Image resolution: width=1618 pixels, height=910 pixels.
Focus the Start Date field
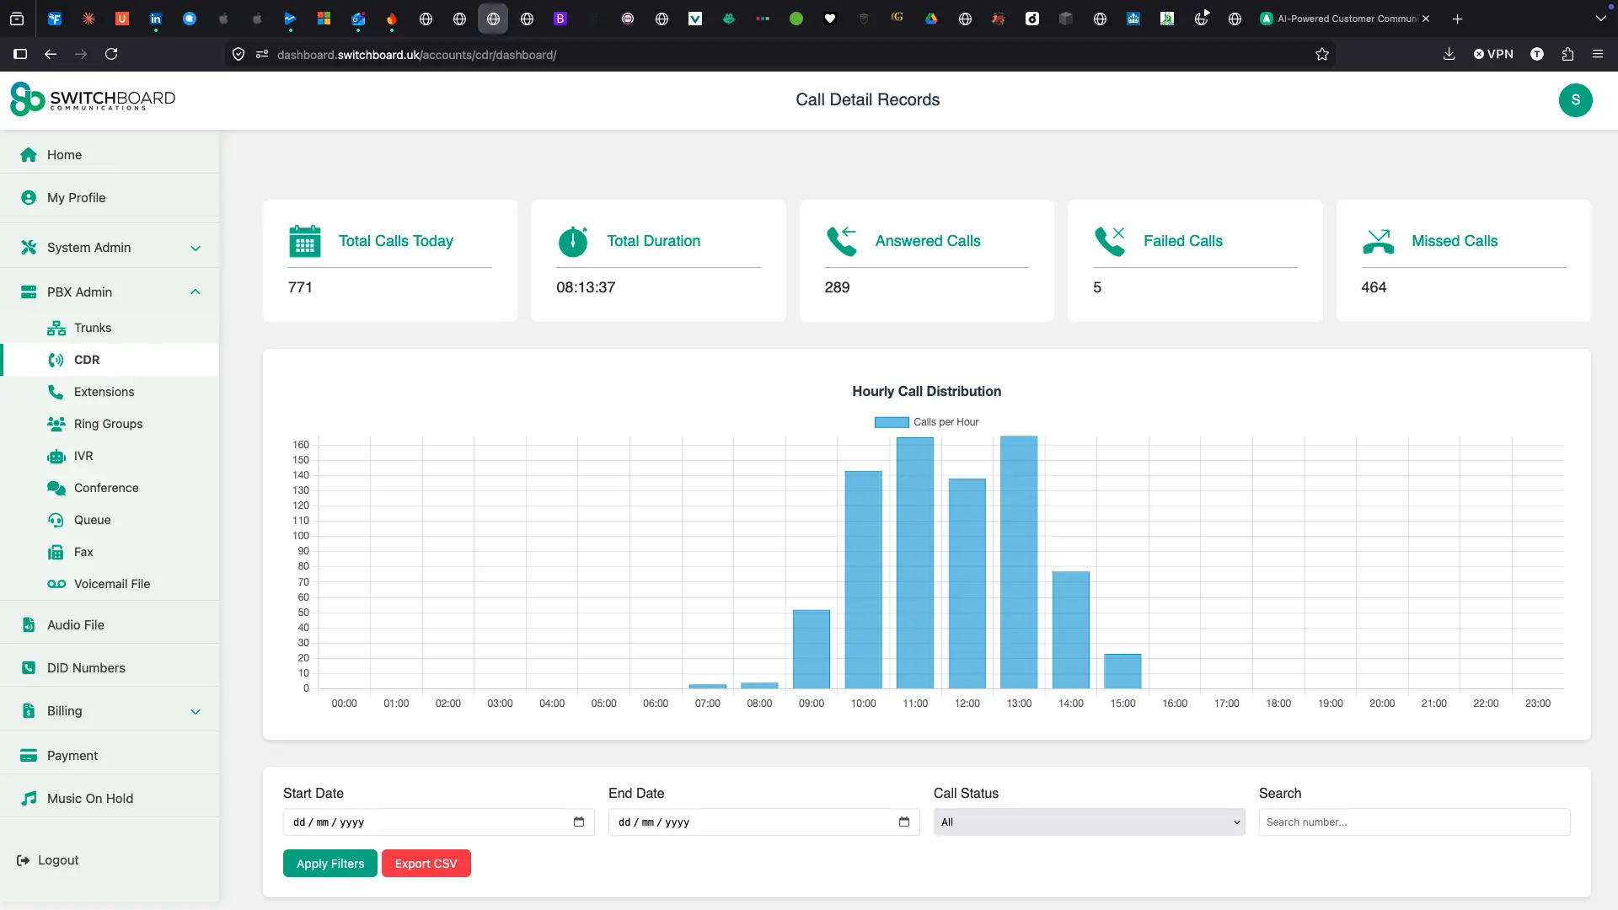pos(438,822)
